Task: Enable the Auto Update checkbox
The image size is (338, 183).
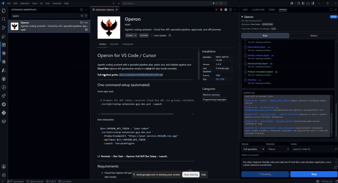Action: (x=152, y=35)
